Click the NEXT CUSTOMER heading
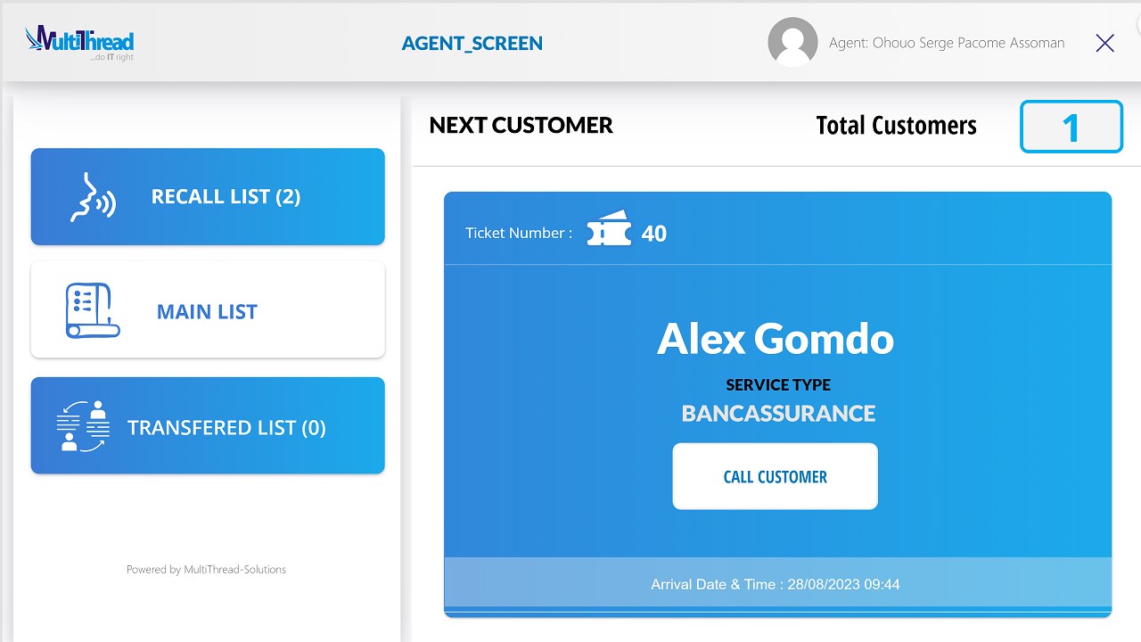The height and width of the screenshot is (642, 1141). [521, 125]
